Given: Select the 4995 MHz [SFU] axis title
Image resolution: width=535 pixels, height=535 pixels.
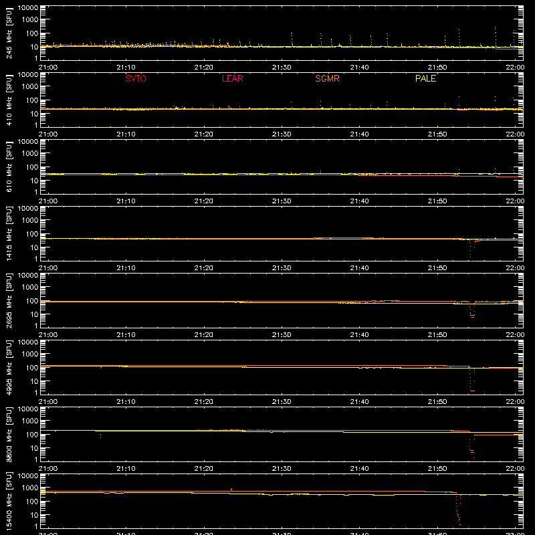Looking at the screenshot, I should [x=9, y=367].
